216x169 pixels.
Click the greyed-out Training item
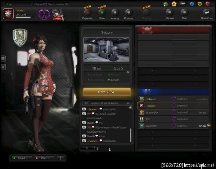pyautogui.click(x=147, y=14)
